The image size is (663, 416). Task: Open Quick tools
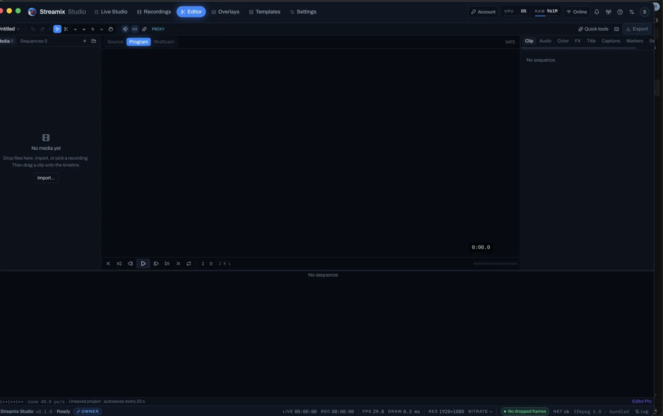tap(593, 29)
